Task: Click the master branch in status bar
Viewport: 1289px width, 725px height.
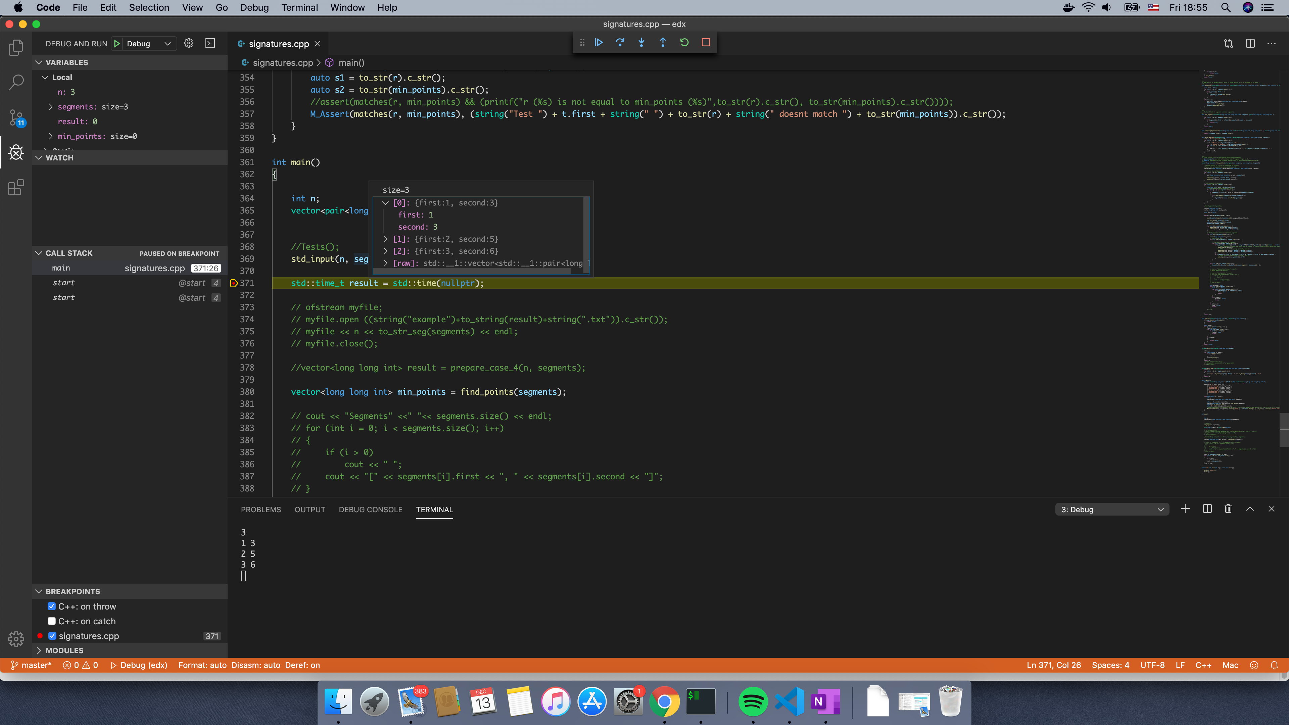Action: pyautogui.click(x=32, y=665)
